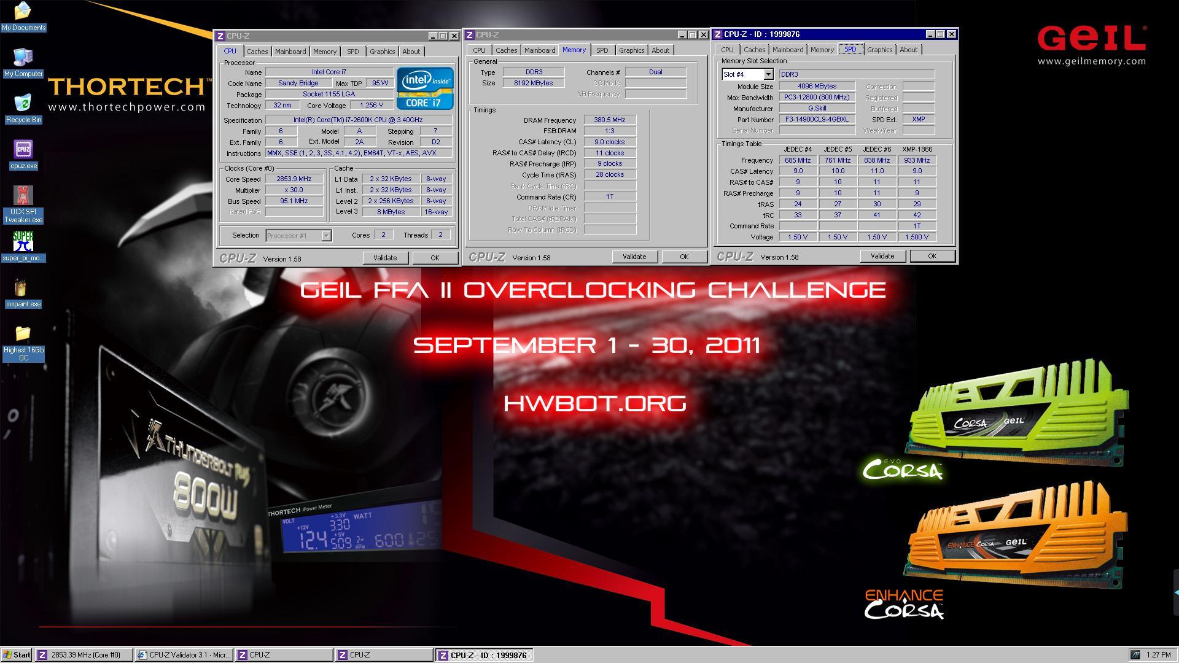Open the Memory tab in the left CPU-Z window

point(325,52)
